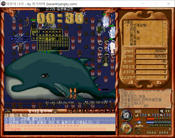Click the strength arm icon showing 136
The width and height of the screenshot is (175, 138).
tap(137, 115)
